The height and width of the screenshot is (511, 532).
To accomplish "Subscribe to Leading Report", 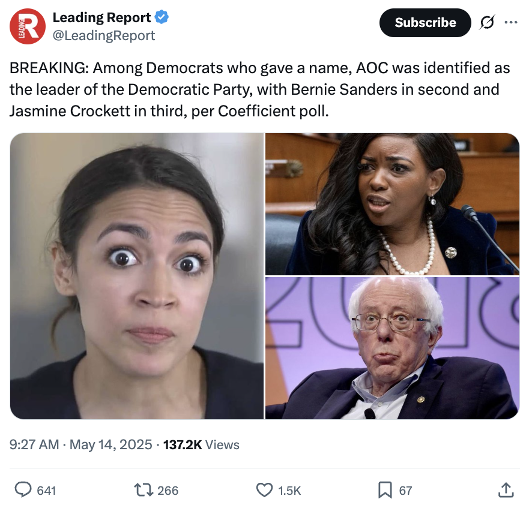I will click(x=425, y=23).
